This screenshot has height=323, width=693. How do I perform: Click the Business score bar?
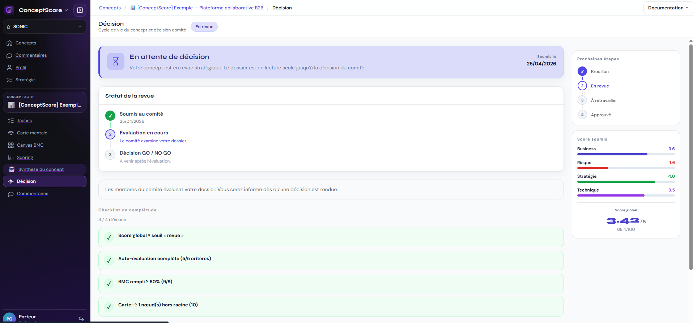click(x=626, y=154)
